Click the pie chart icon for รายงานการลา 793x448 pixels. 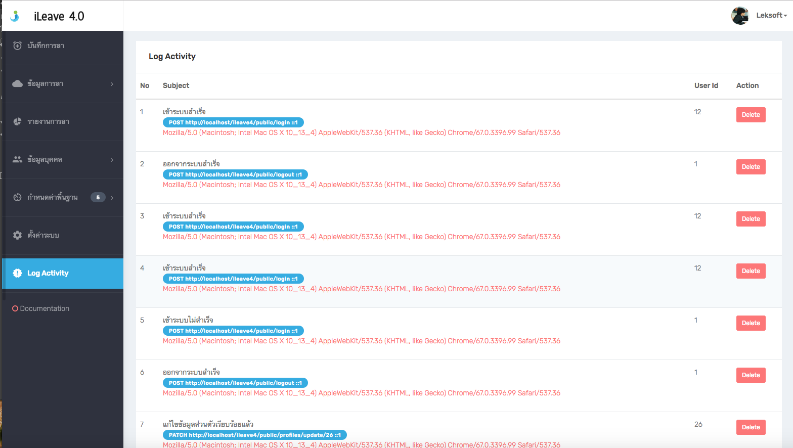pyautogui.click(x=17, y=121)
